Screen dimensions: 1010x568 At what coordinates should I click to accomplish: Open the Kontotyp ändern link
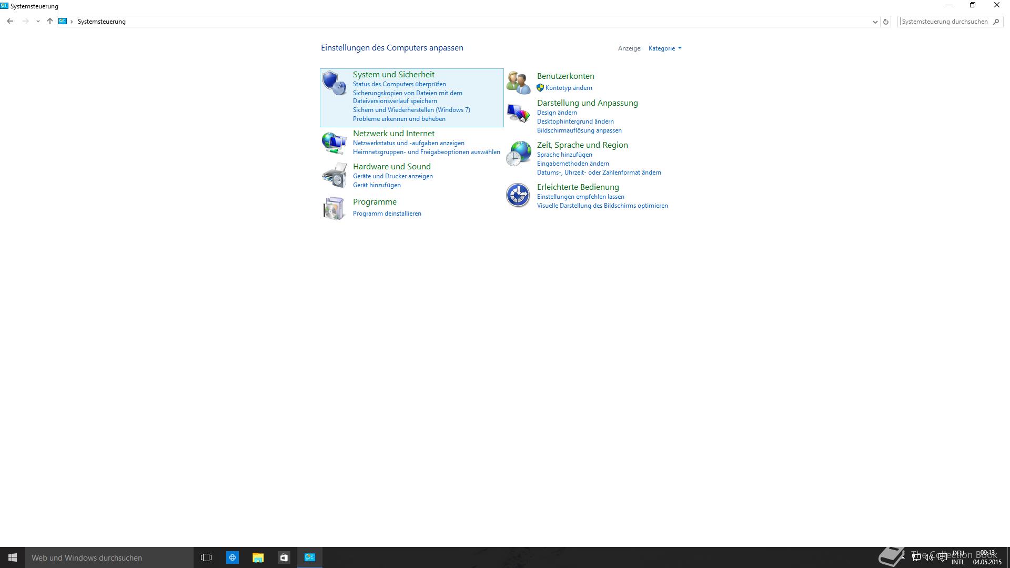pyautogui.click(x=569, y=88)
